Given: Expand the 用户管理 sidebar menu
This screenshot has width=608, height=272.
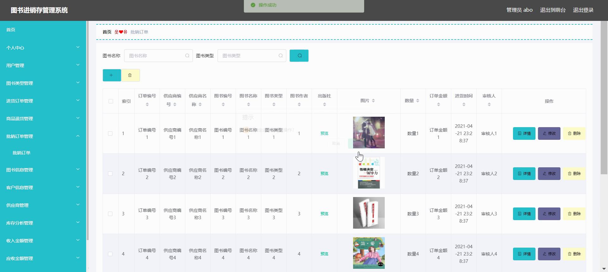Looking at the screenshot, I should pos(43,65).
